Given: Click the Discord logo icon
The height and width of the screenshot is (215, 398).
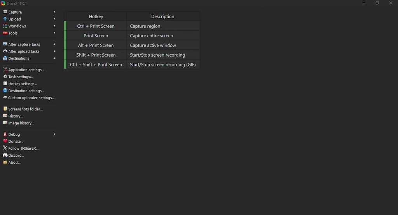Looking at the screenshot, I should [x=5, y=155].
